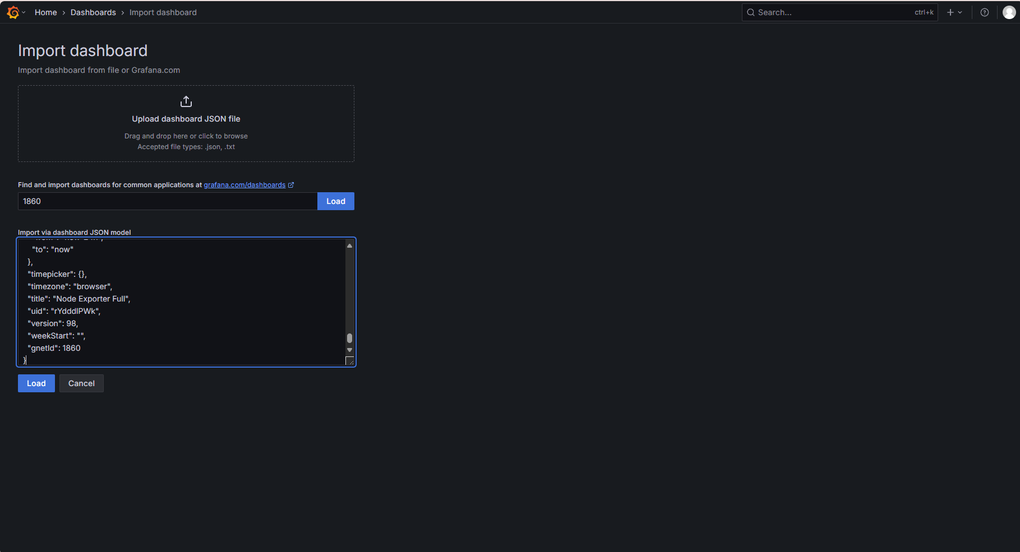This screenshot has height=552, width=1020.
Task: Open the plus New menu
Action: click(950, 12)
